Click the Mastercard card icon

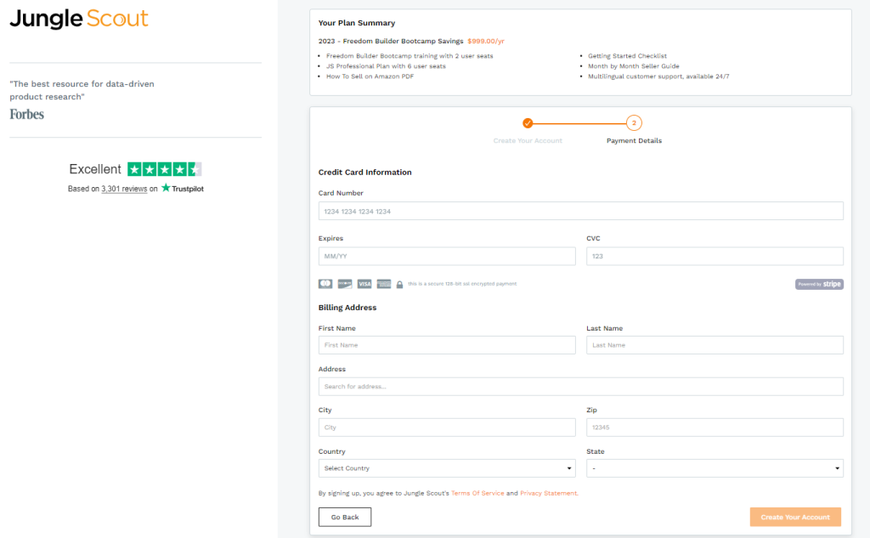325,284
